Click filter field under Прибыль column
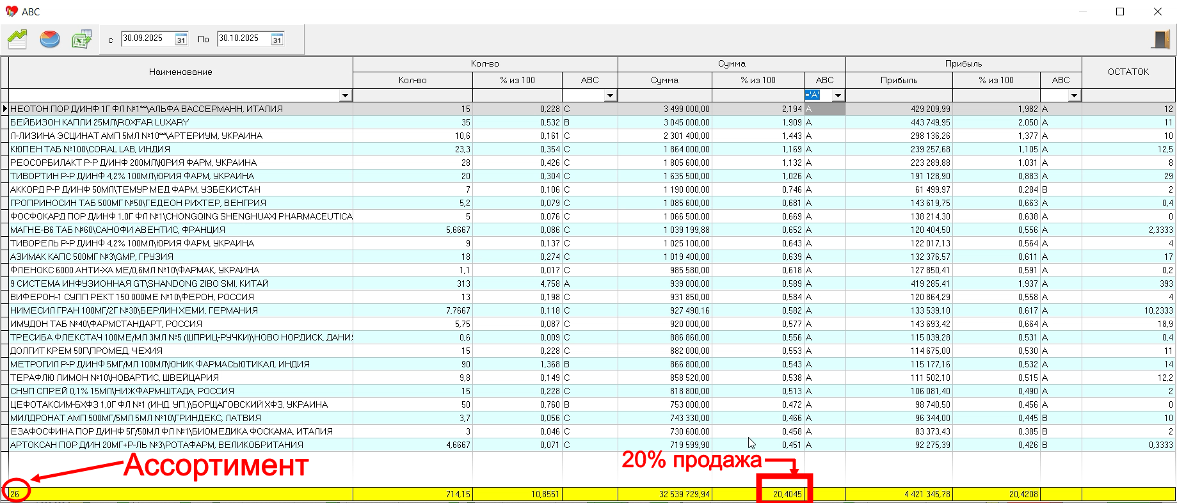The height and width of the screenshot is (503, 1177). 899,95
